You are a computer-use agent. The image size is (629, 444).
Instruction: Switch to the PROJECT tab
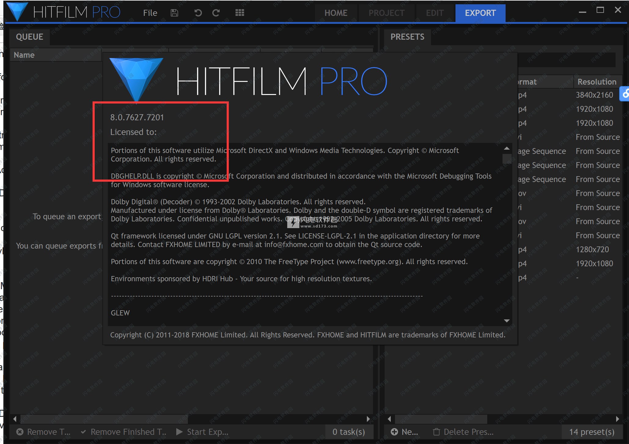386,13
